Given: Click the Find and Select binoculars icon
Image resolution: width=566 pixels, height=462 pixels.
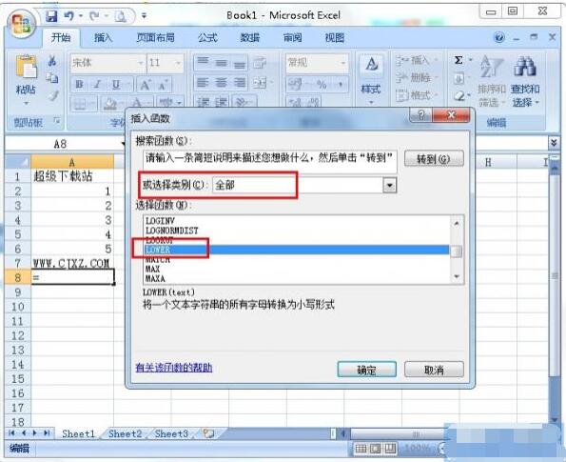Looking at the screenshot, I should (525, 80).
